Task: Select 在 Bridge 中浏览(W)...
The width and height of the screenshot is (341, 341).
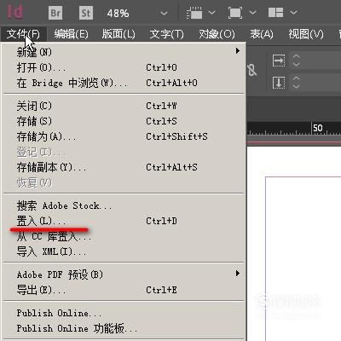Action: [124, 83]
